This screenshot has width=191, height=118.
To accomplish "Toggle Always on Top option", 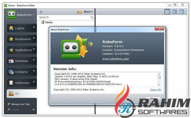I will tap(18, 104).
